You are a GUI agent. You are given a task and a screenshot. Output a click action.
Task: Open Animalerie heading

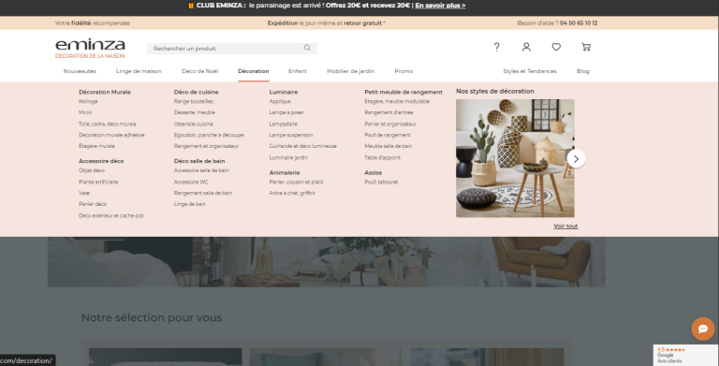click(x=285, y=172)
